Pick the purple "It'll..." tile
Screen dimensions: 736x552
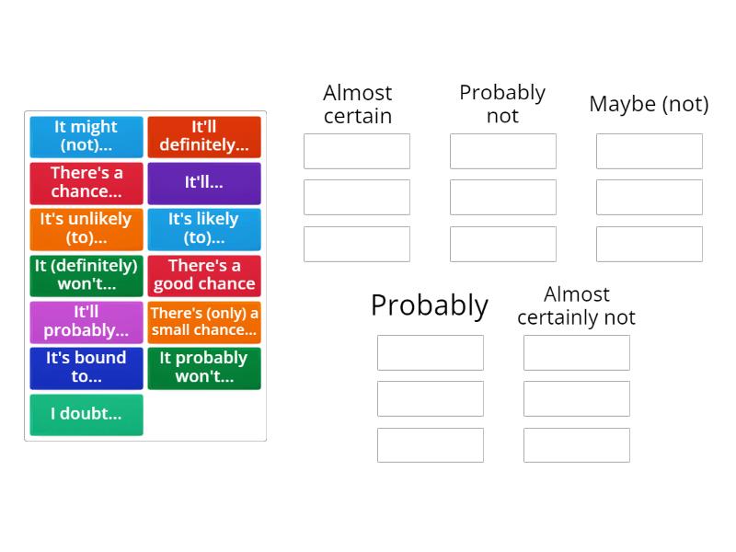tap(204, 182)
